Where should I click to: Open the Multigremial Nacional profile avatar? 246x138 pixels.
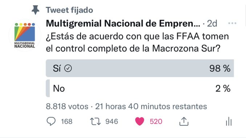tap(25, 35)
